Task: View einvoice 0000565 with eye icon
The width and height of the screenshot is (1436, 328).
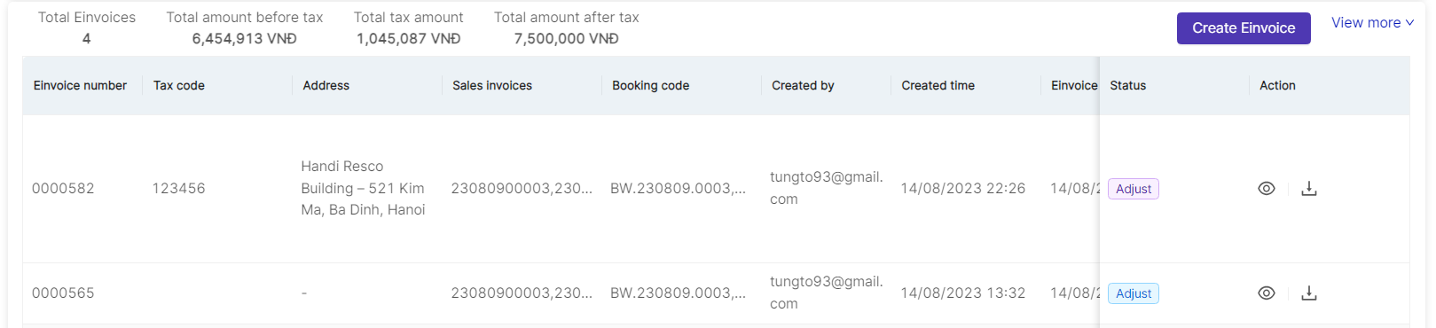Action: coord(1266,293)
